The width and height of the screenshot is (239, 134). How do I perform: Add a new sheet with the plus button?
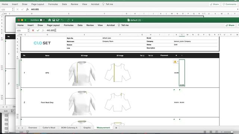coord(116,128)
